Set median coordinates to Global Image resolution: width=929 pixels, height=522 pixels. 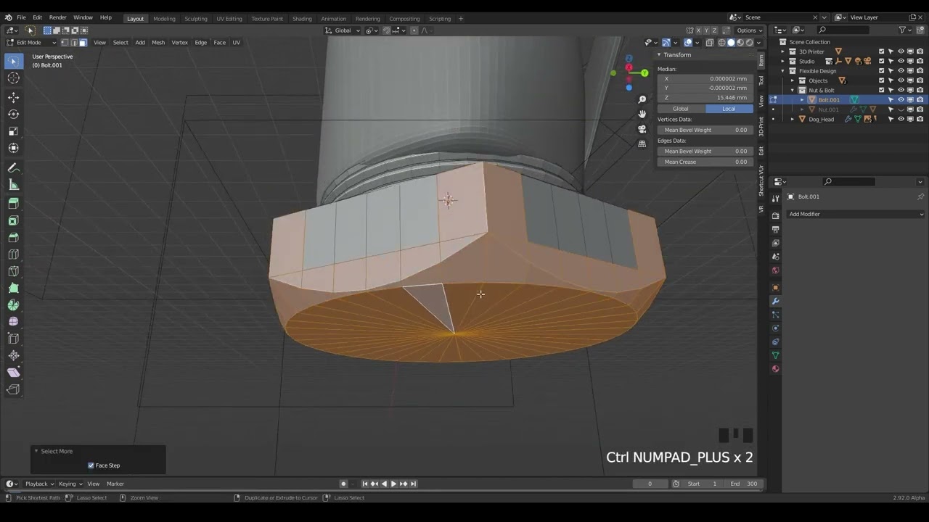pos(681,109)
